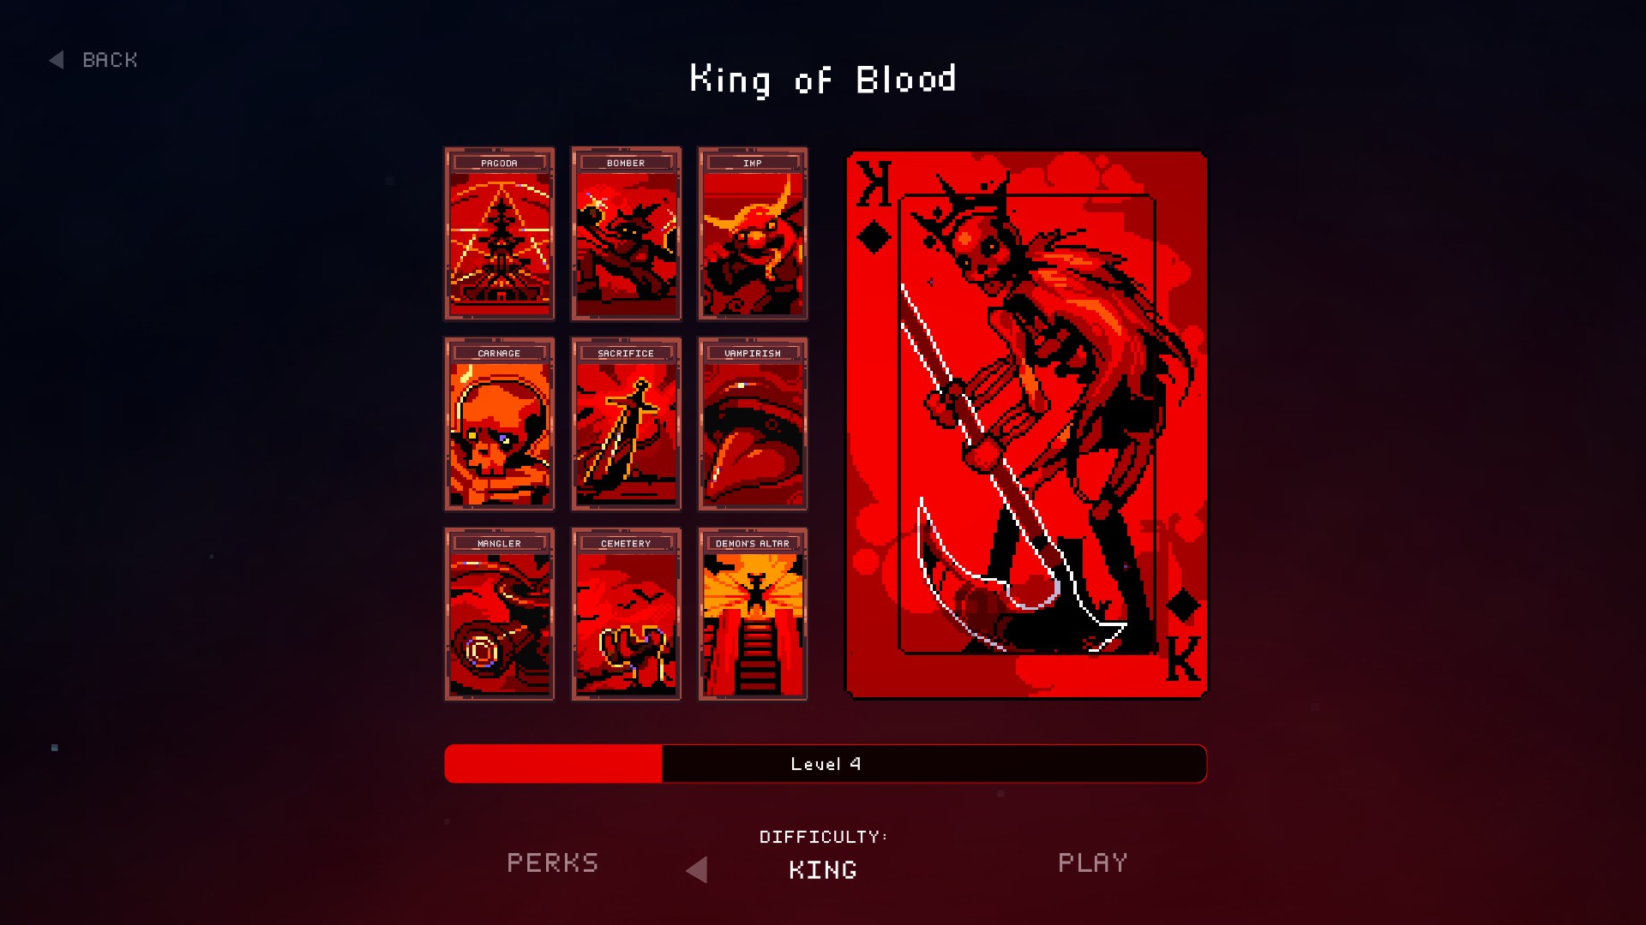The width and height of the screenshot is (1646, 925).
Task: Select the Bomber card
Action: (626, 234)
